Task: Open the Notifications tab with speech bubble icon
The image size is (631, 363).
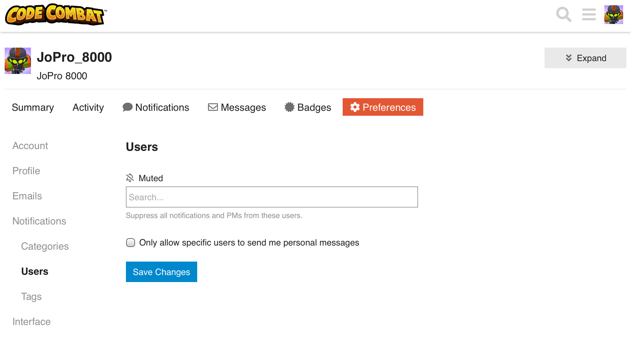Action: (156, 107)
